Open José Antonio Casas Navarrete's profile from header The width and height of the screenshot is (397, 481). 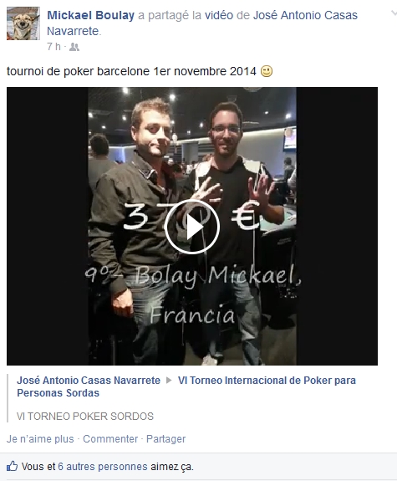[202, 23]
